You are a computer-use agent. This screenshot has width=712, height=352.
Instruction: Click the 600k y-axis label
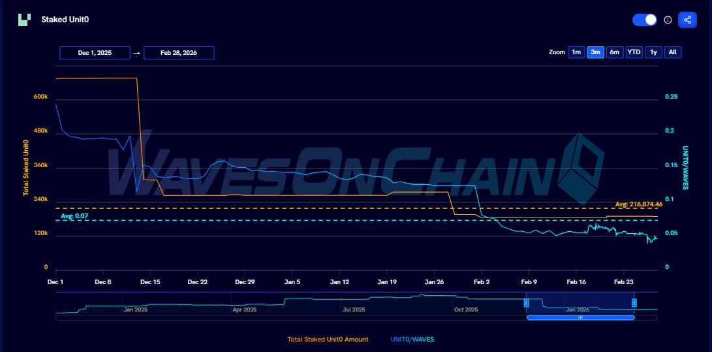(x=41, y=97)
